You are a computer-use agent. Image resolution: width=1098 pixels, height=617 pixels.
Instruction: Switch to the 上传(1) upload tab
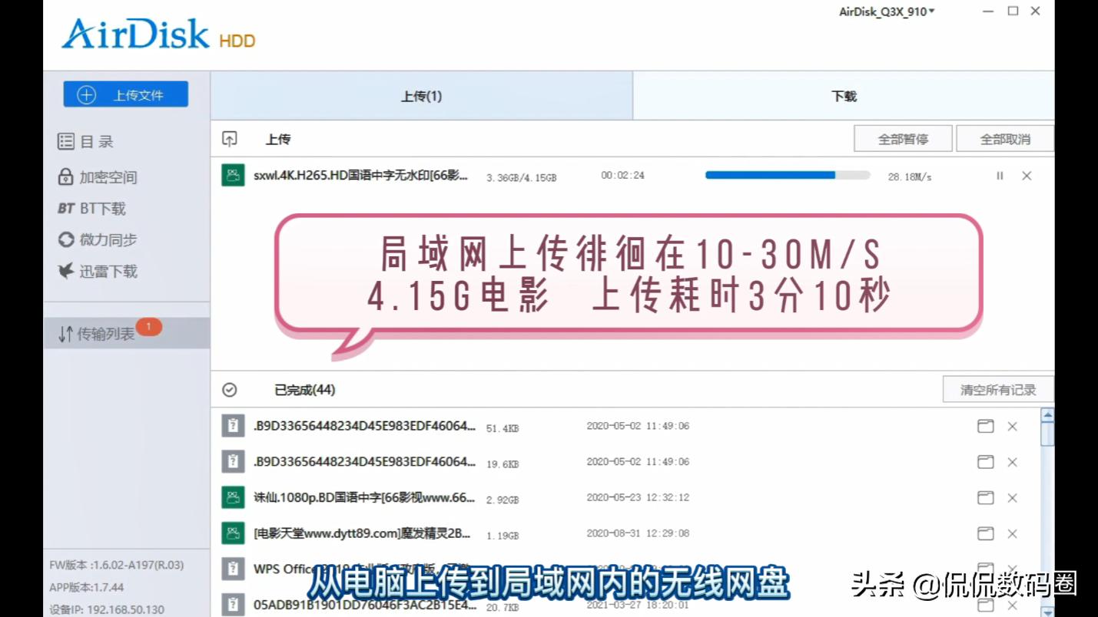click(x=420, y=97)
